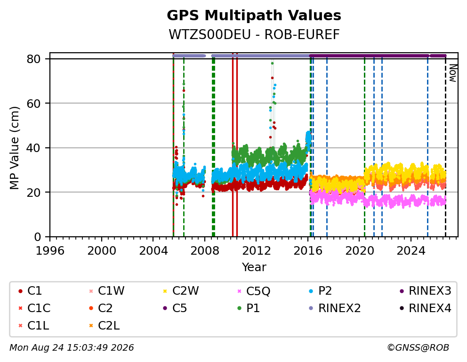The image size is (467, 362).
Task: Select the RINEX3 purple legend dot
Action: point(402,291)
